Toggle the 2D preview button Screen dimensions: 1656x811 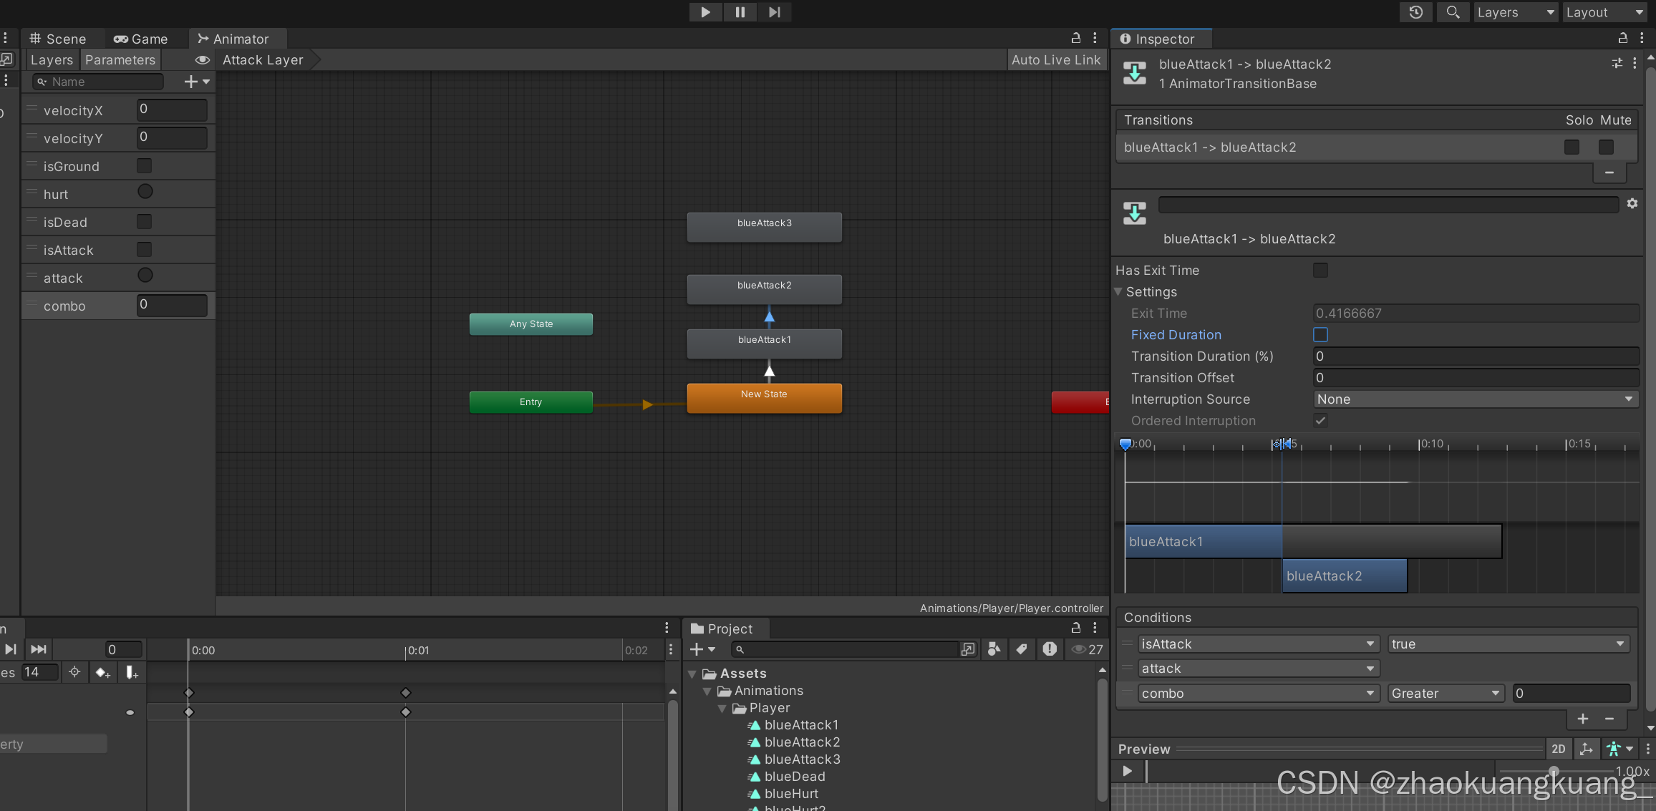click(x=1558, y=749)
